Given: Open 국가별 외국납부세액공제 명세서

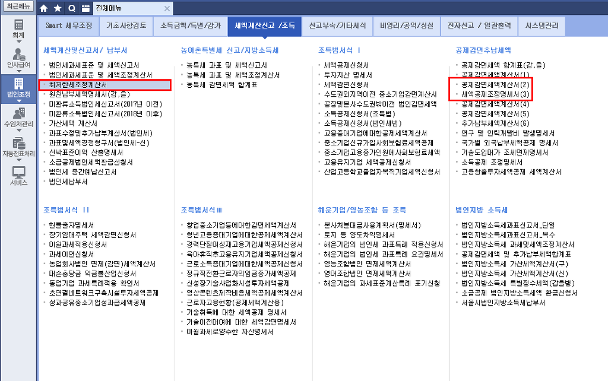Looking at the screenshot, I should (509, 142).
